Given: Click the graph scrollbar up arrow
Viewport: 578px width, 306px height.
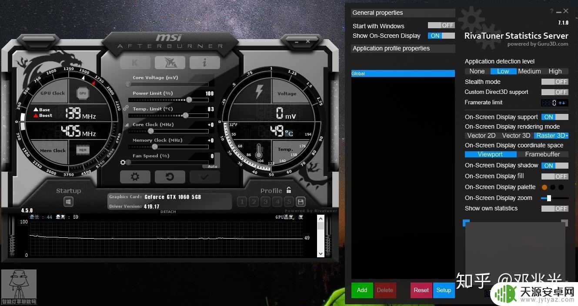Looking at the screenshot, I should tap(321, 220).
